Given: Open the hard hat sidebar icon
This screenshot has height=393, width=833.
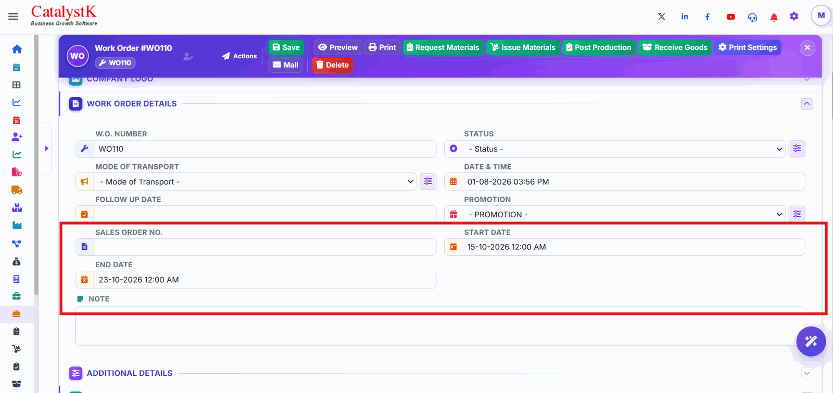Looking at the screenshot, I should [x=17, y=314].
